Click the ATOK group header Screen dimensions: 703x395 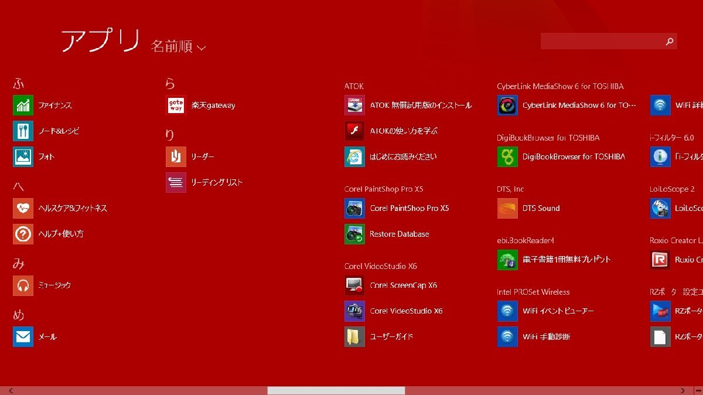click(x=354, y=86)
